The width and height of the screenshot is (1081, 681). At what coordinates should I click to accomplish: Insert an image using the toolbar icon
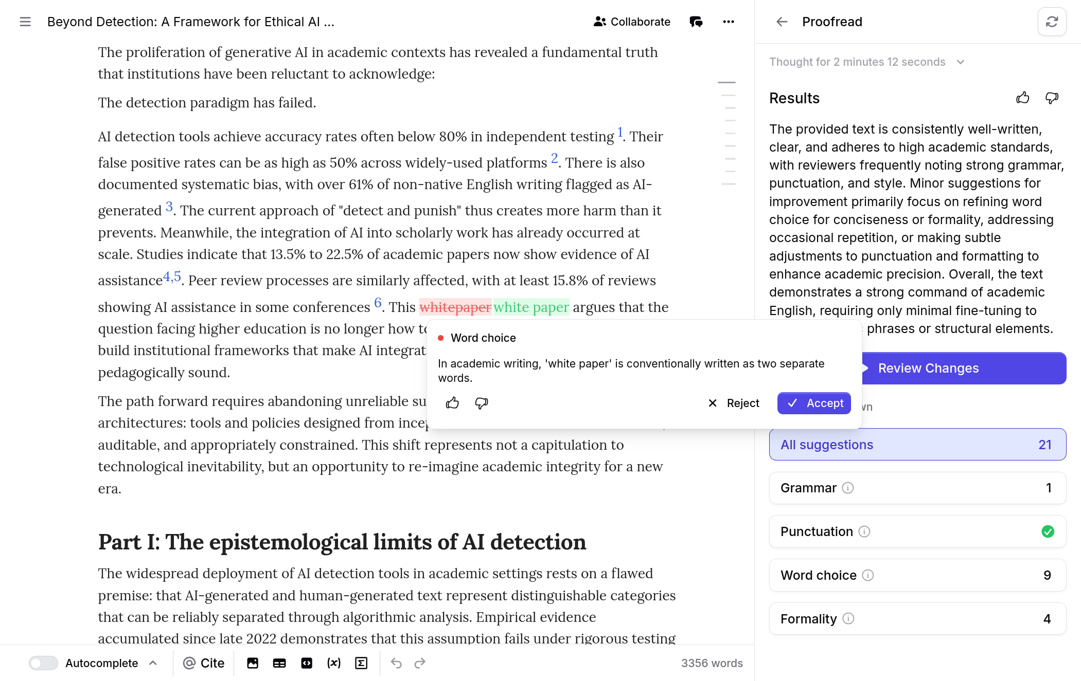[253, 663]
